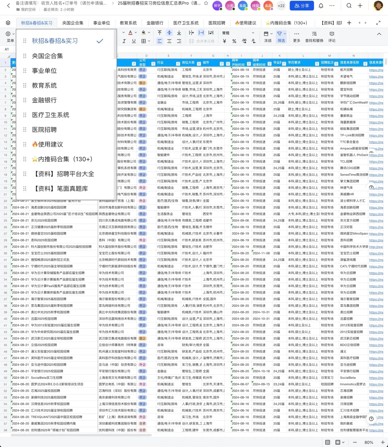
Task: Apply percent format
Action: point(234,41)
